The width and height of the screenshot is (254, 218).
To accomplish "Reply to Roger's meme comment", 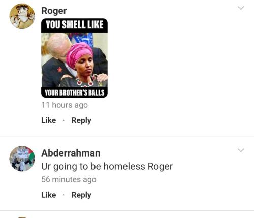I will [81, 120].
